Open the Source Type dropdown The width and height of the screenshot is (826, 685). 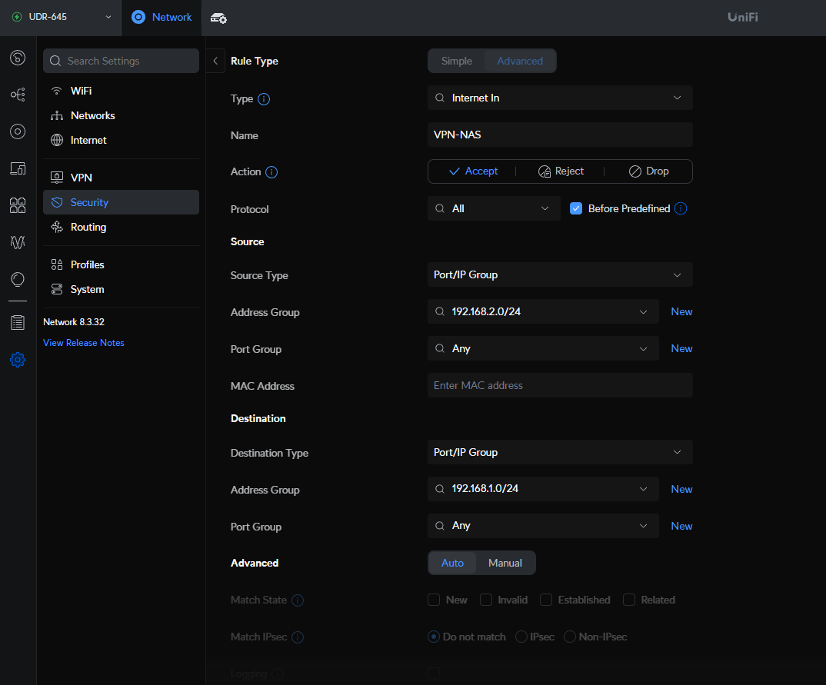click(560, 274)
